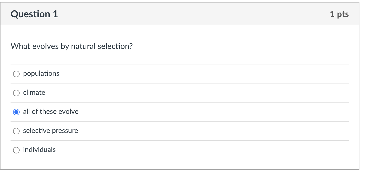Viewport: 378px width, 176px height.
Task: Click the 'populations' answer label text
Action: pos(41,73)
